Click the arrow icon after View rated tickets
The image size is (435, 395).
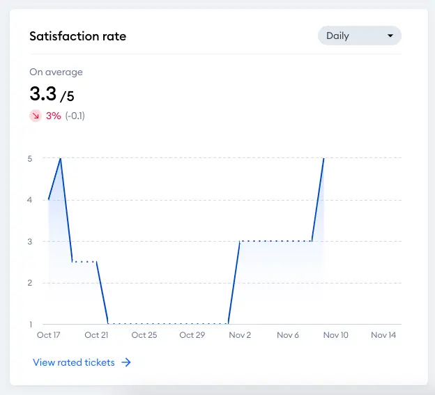pos(126,362)
